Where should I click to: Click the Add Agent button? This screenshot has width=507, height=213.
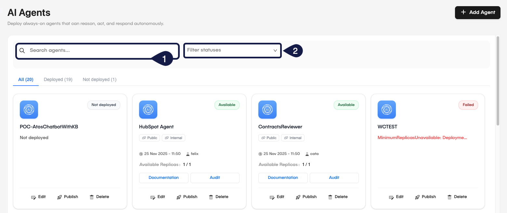coord(477,12)
